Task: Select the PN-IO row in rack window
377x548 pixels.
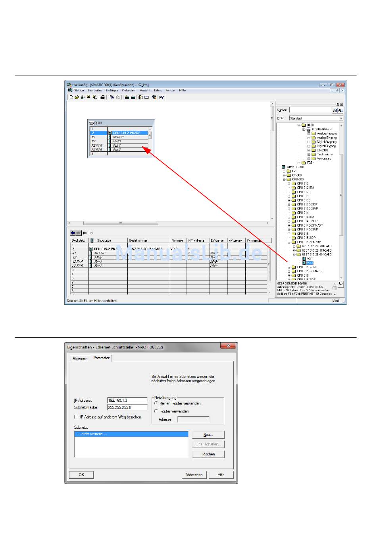Action: click(x=119, y=141)
